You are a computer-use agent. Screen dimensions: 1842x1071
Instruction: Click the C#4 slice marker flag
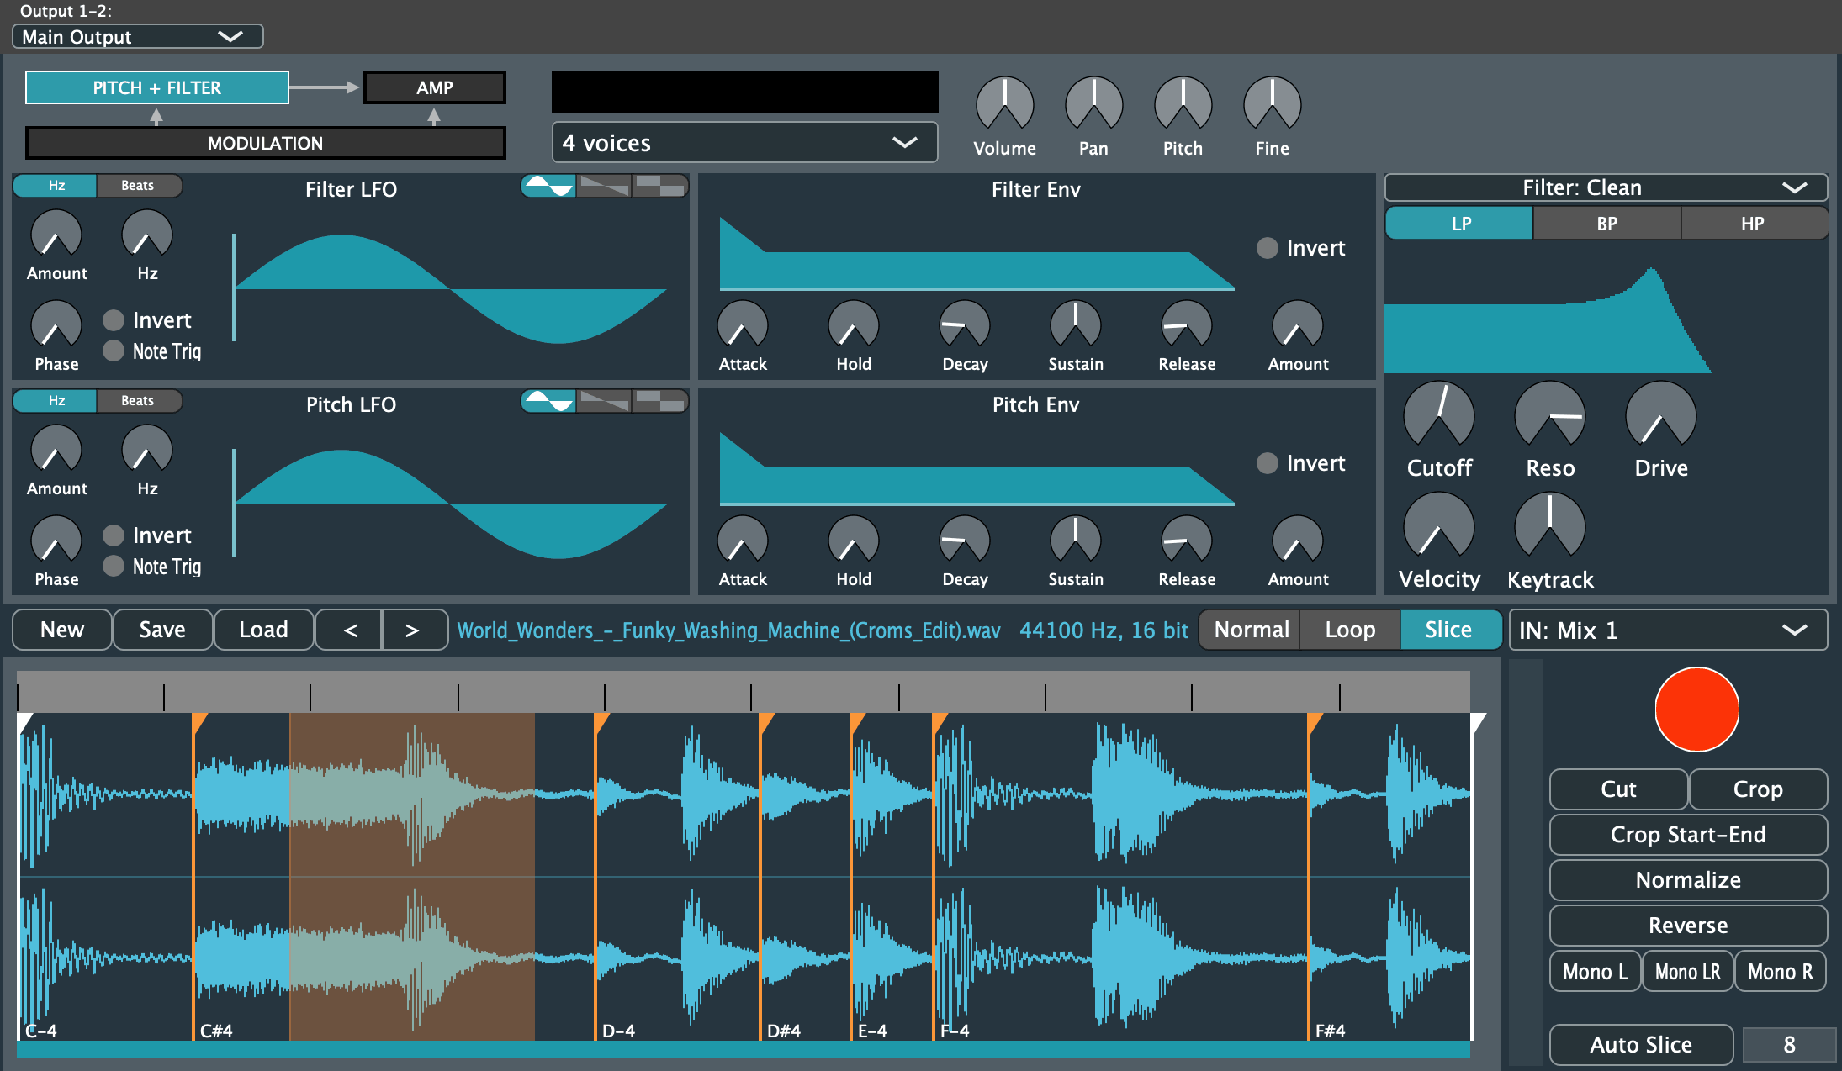point(199,722)
